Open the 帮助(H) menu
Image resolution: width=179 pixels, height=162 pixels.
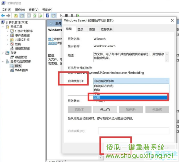pos(47,10)
